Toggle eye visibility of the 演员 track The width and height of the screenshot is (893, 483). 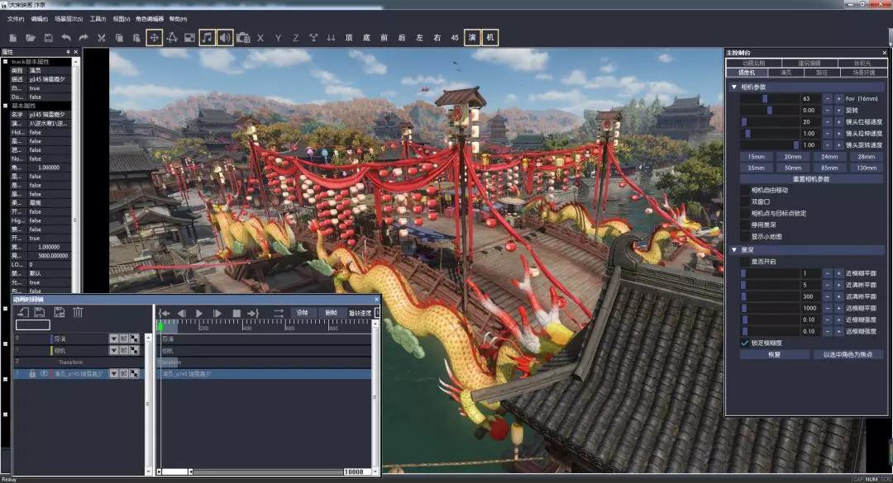click(45, 374)
